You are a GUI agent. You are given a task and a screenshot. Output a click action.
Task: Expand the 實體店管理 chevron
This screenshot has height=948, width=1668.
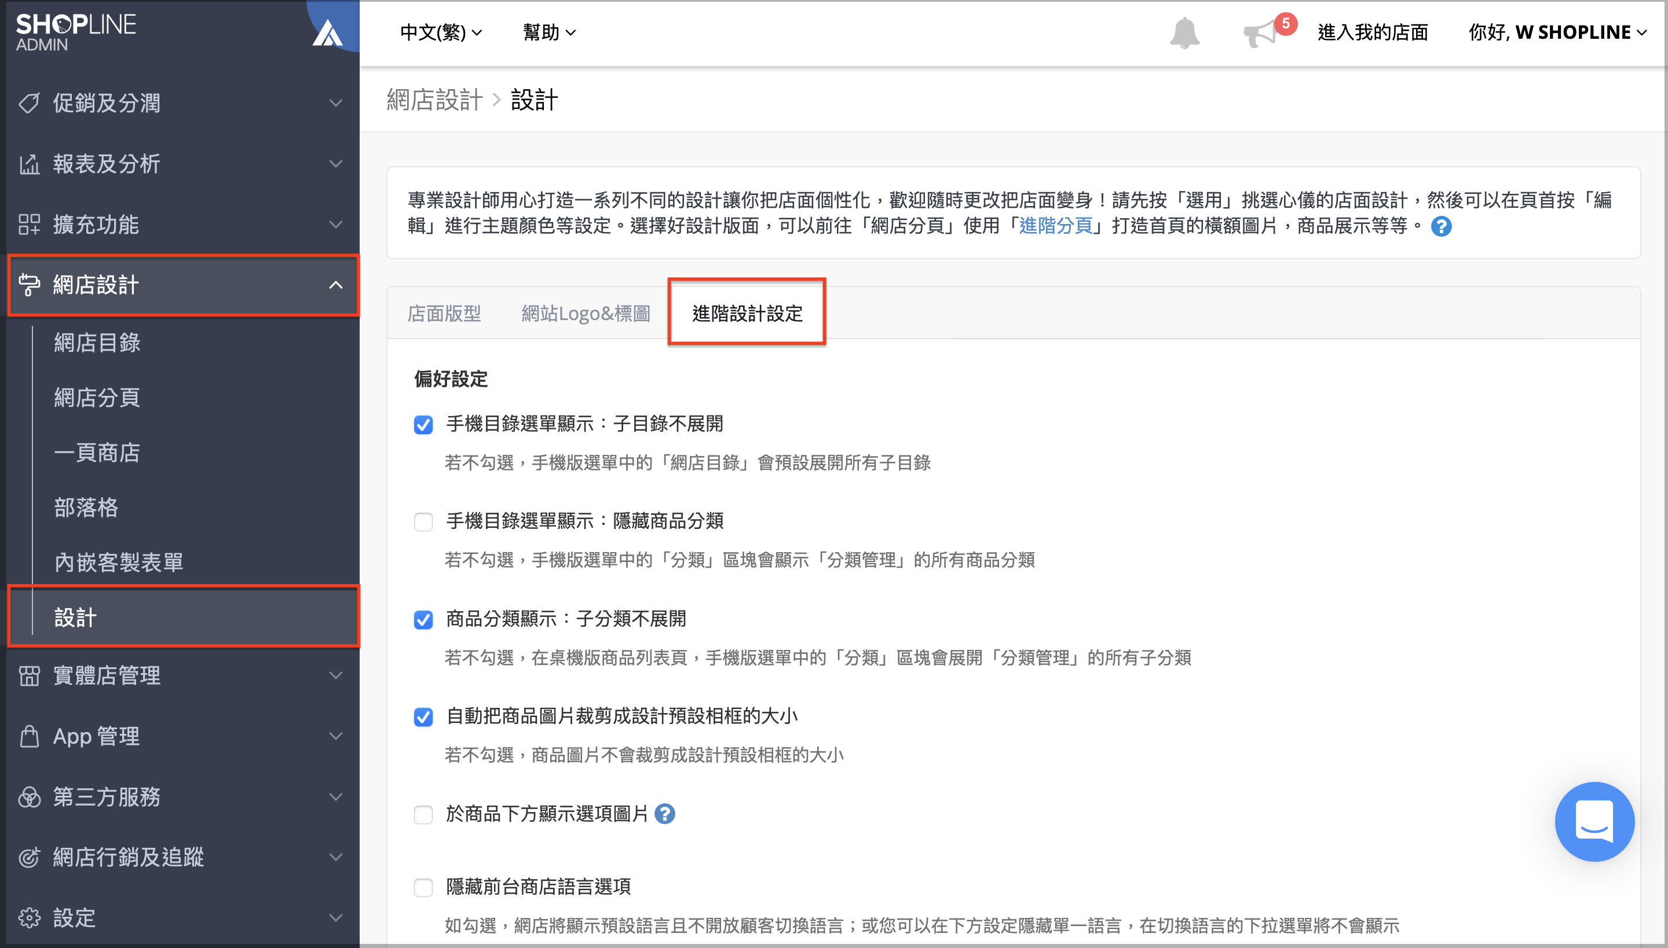(x=335, y=675)
